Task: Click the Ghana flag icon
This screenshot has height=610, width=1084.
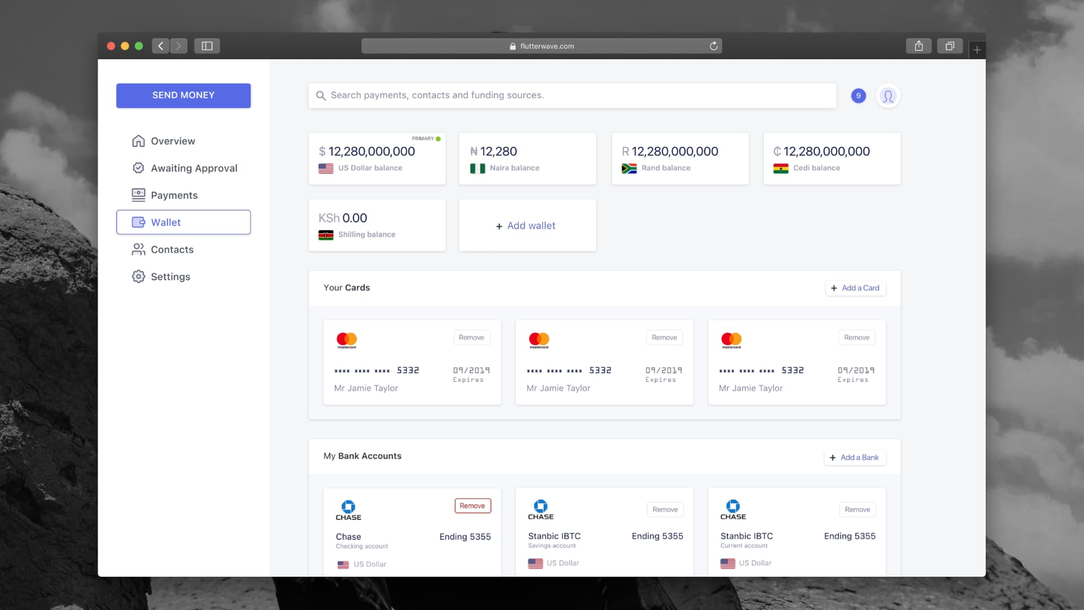Action: pyautogui.click(x=781, y=168)
